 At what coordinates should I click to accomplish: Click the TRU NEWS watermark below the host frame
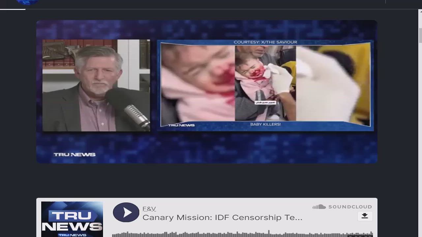pyautogui.click(x=75, y=154)
